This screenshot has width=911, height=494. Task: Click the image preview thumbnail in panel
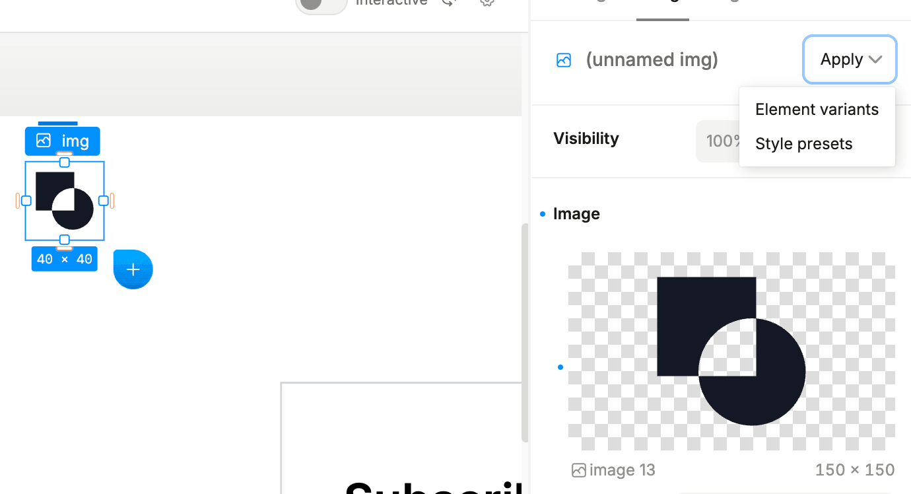(x=731, y=351)
